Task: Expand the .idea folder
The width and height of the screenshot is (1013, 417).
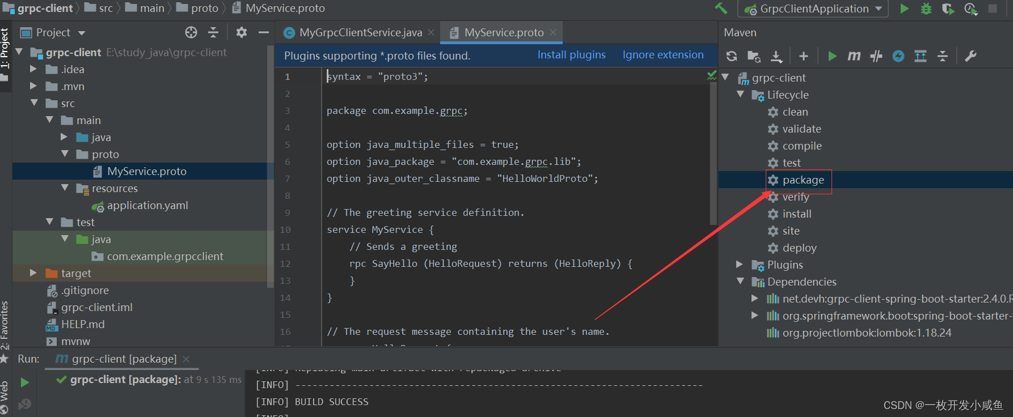Action: pyautogui.click(x=33, y=69)
